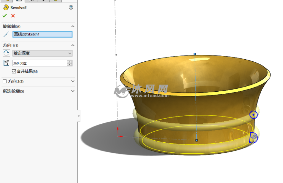Click the panel splitter collapse handle
The width and height of the screenshot is (283, 183).
tap(79, 116)
